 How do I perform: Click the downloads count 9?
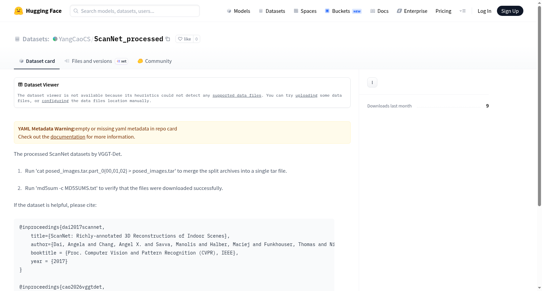coord(487,106)
